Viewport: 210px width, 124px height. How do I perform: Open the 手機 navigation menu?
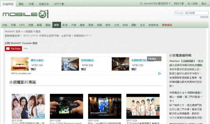click(13, 25)
